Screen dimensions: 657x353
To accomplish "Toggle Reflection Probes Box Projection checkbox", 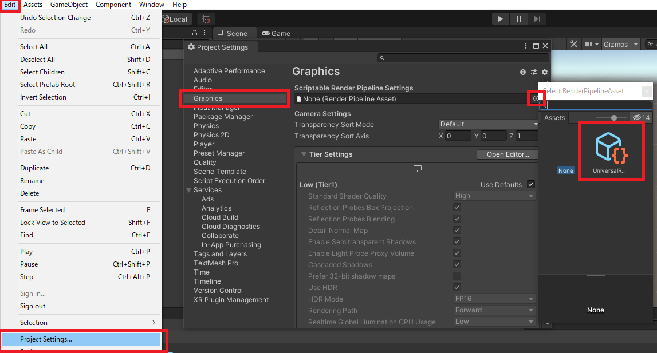I will coord(457,207).
